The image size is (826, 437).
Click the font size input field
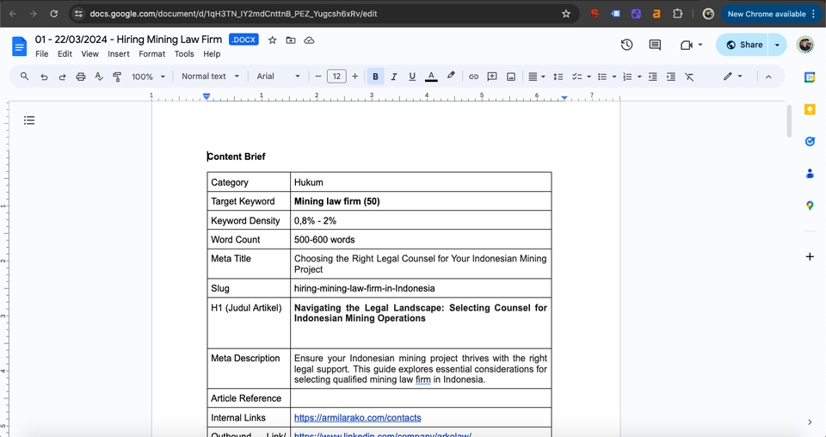point(336,77)
